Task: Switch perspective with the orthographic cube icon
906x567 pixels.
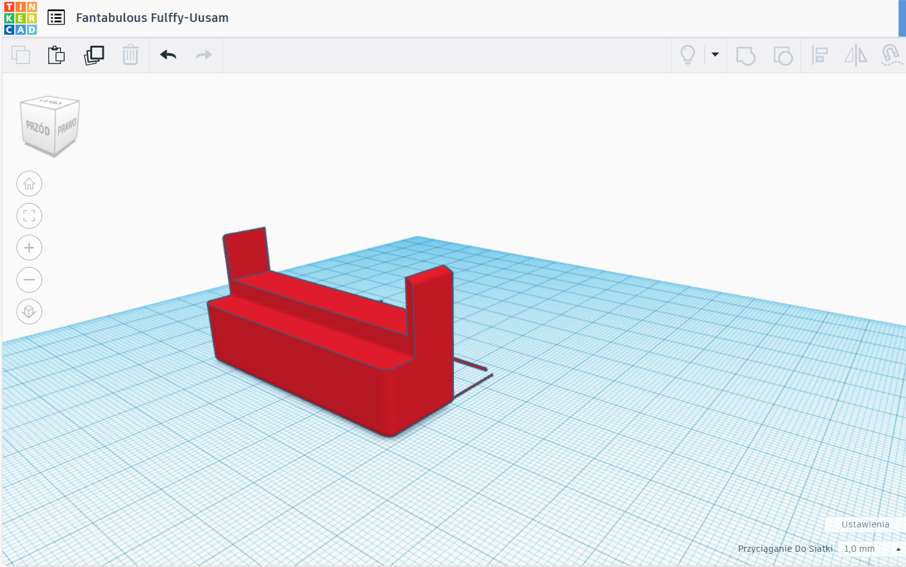Action: [29, 312]
